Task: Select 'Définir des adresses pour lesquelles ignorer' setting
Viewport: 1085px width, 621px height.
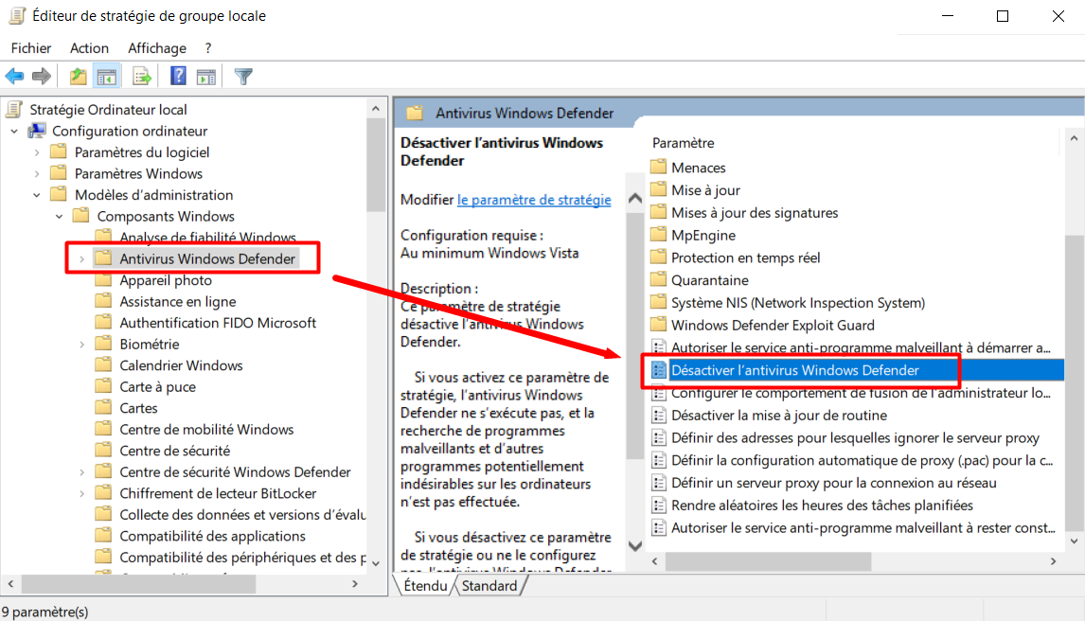Action: point(855,437)
